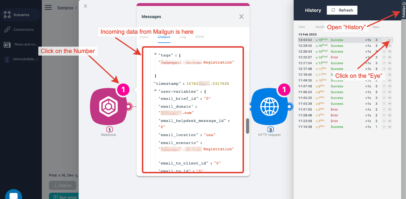The image size is (406, 199).
Task: Open the hamburger menu icon
Action: (x=48, y=7)
